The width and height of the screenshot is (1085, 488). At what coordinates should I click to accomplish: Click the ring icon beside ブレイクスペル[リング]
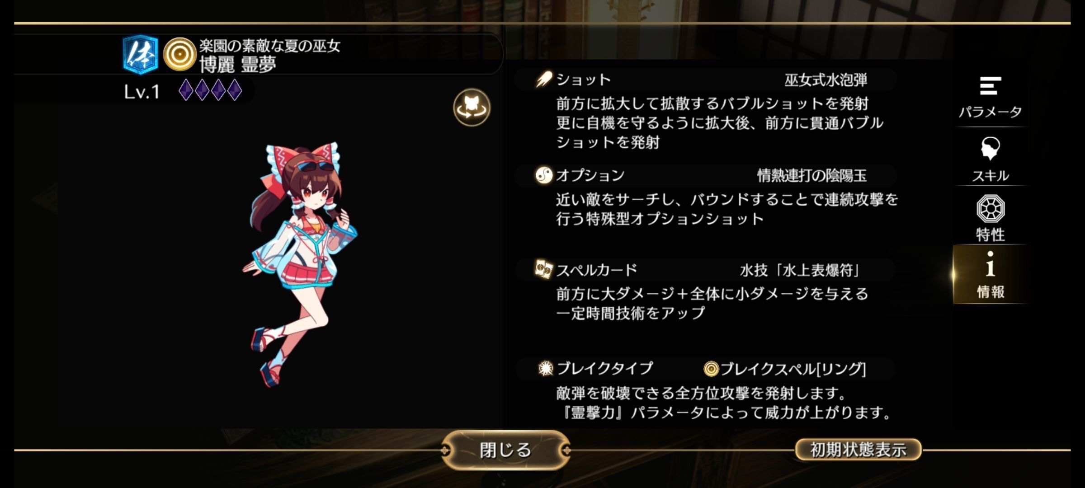click(x=711, y=369)
